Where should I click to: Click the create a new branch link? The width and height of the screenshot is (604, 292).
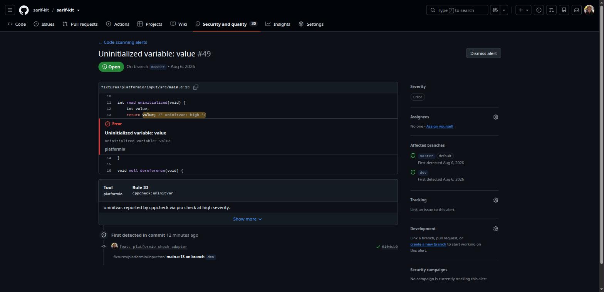tap(428, 244)
